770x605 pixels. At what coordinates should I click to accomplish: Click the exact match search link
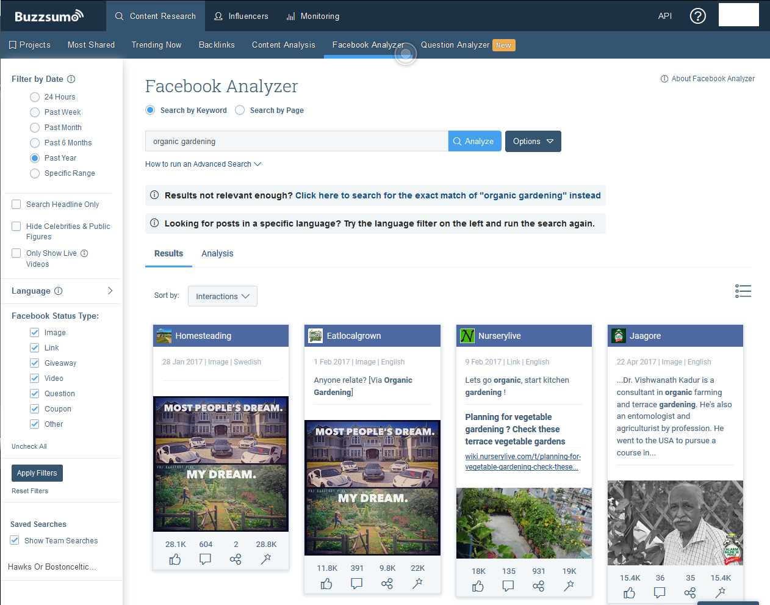point(448,195)
